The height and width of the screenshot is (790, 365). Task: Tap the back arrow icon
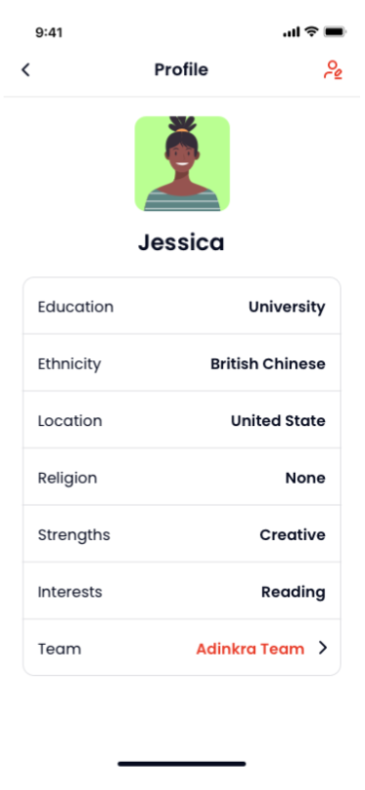pyautogui.click(x=25, y=69)
